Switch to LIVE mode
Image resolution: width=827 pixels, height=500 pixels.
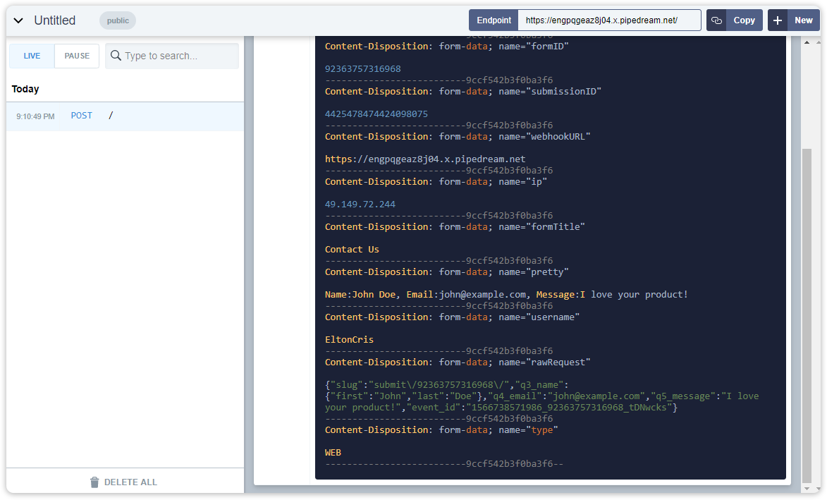click(x=32, y=56)
